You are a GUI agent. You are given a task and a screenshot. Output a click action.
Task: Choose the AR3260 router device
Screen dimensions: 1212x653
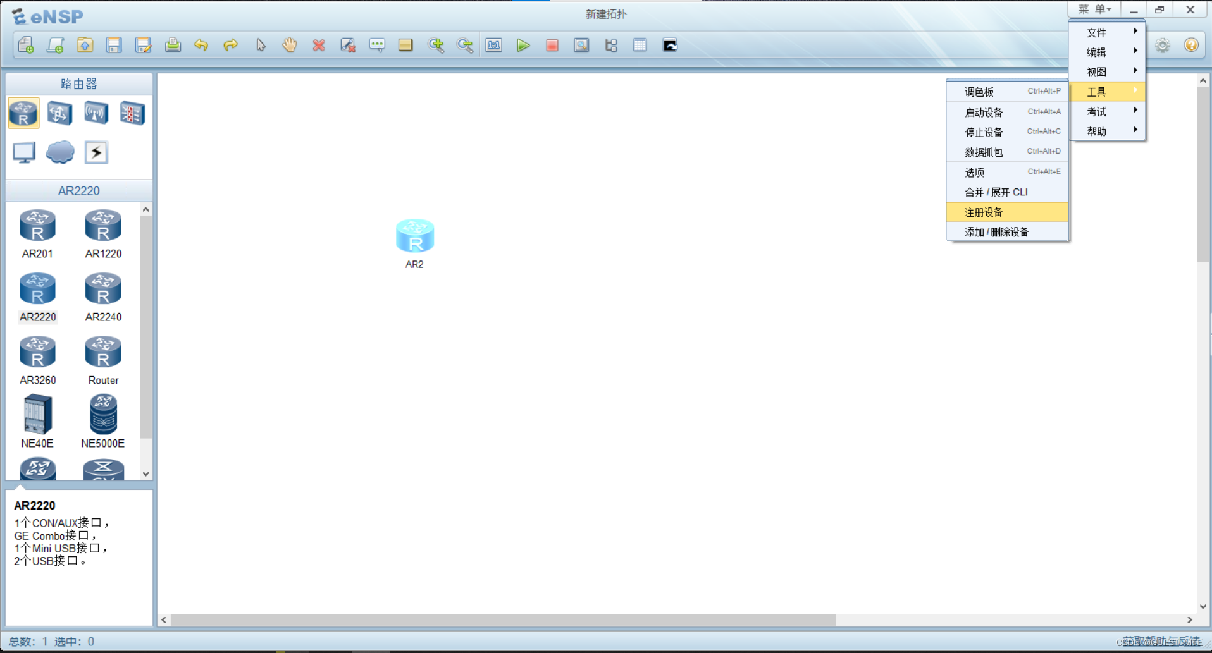[37, 361]
